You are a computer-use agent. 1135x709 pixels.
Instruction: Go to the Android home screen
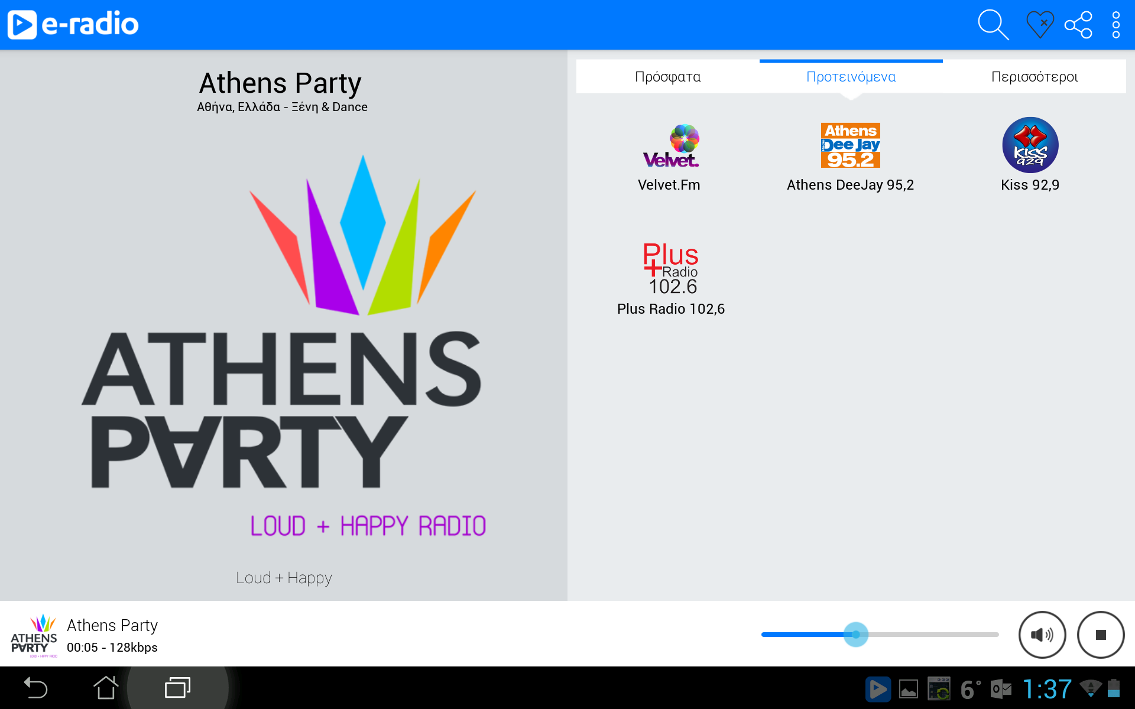click(x=106, y=688)
